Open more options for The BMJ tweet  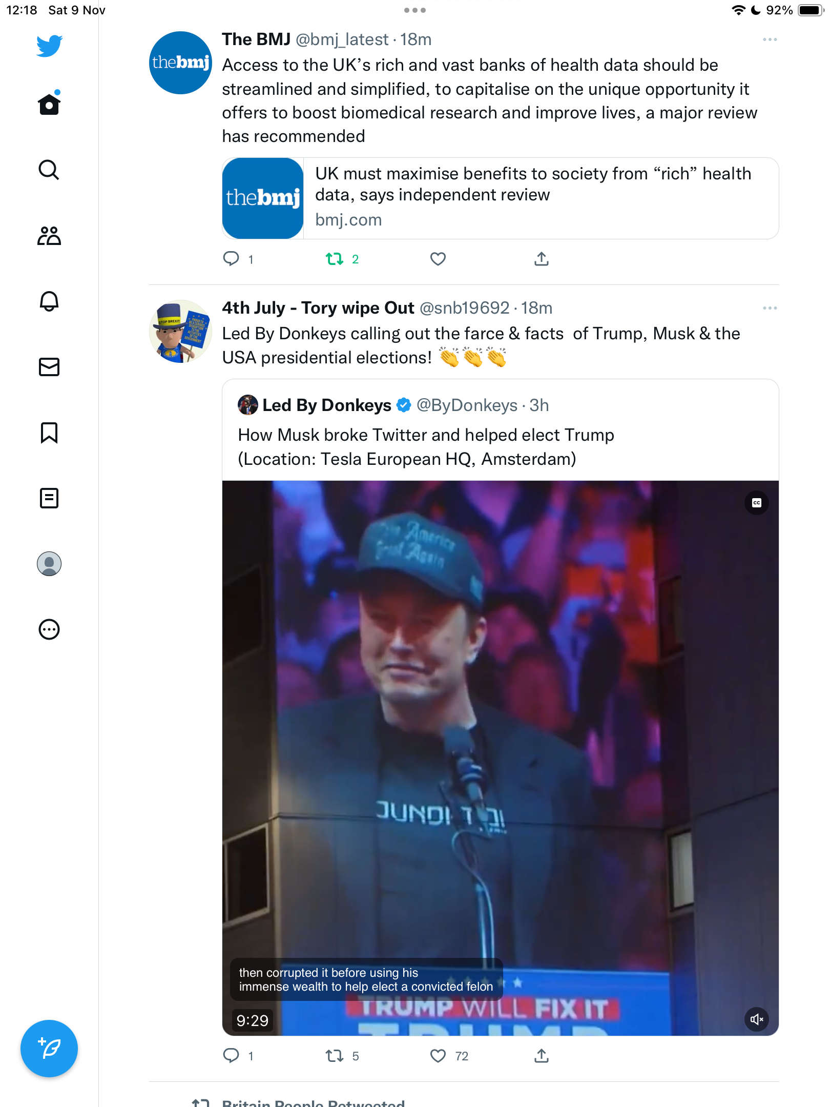[x=770, y=39]
